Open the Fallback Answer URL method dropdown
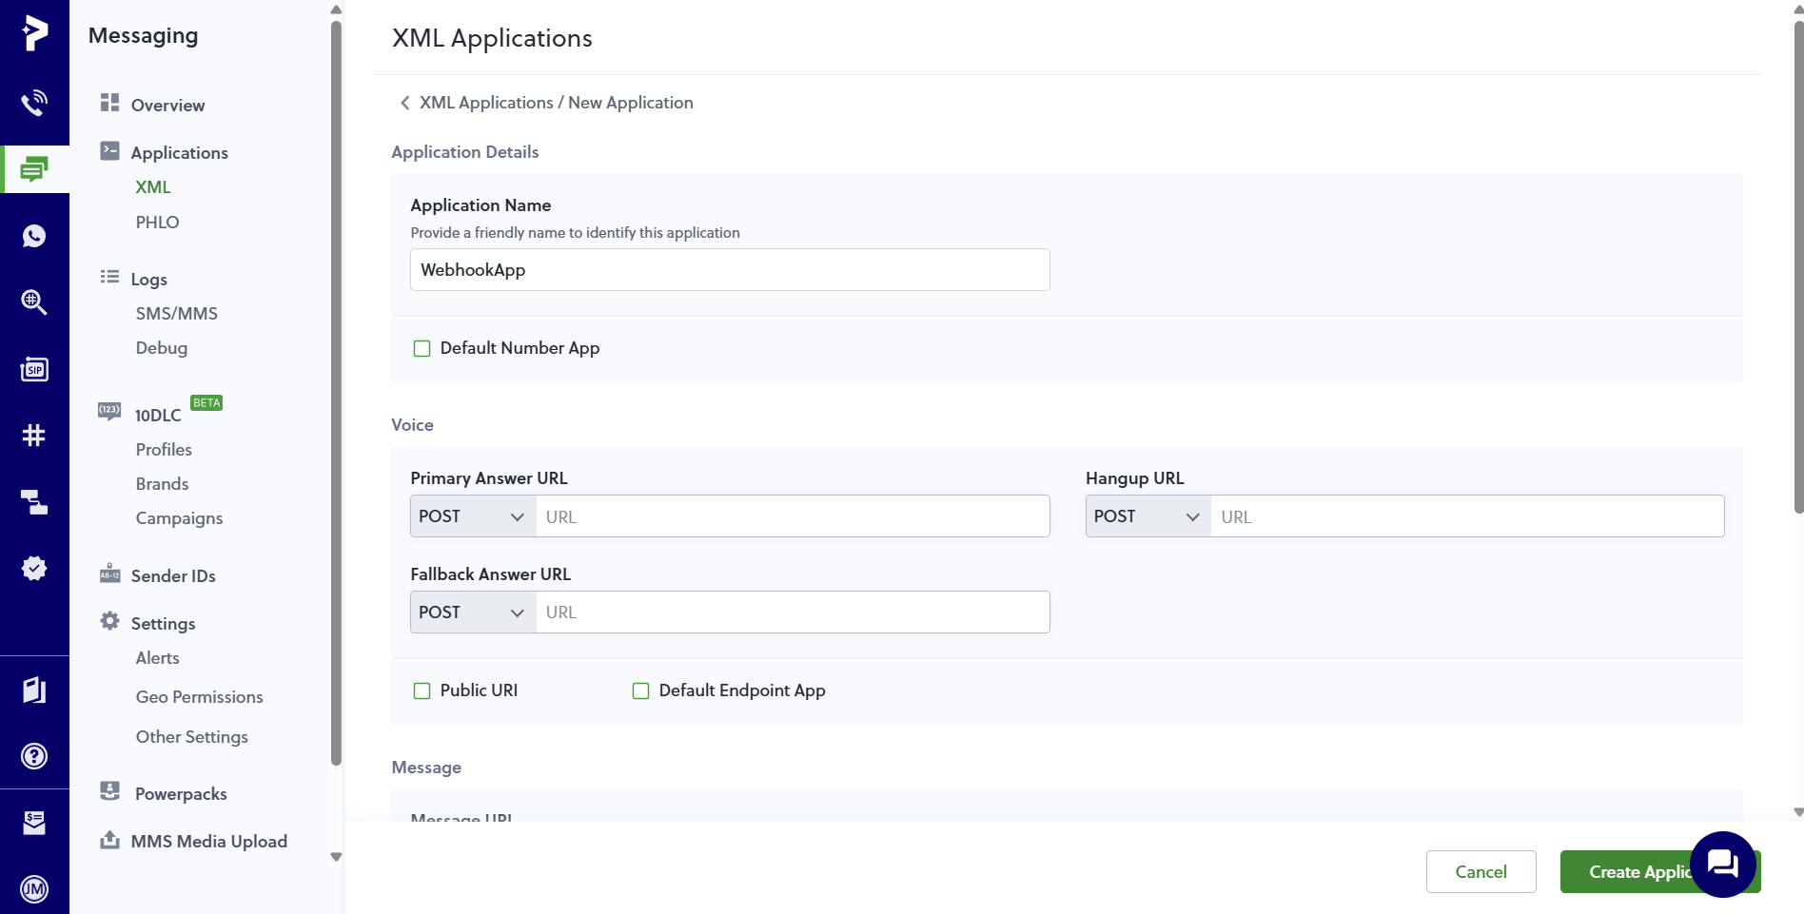This screenshot has height=914, width=1804. click(473, 613)
